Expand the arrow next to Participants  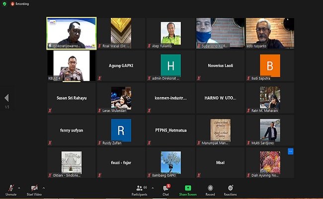click(152, 188)
